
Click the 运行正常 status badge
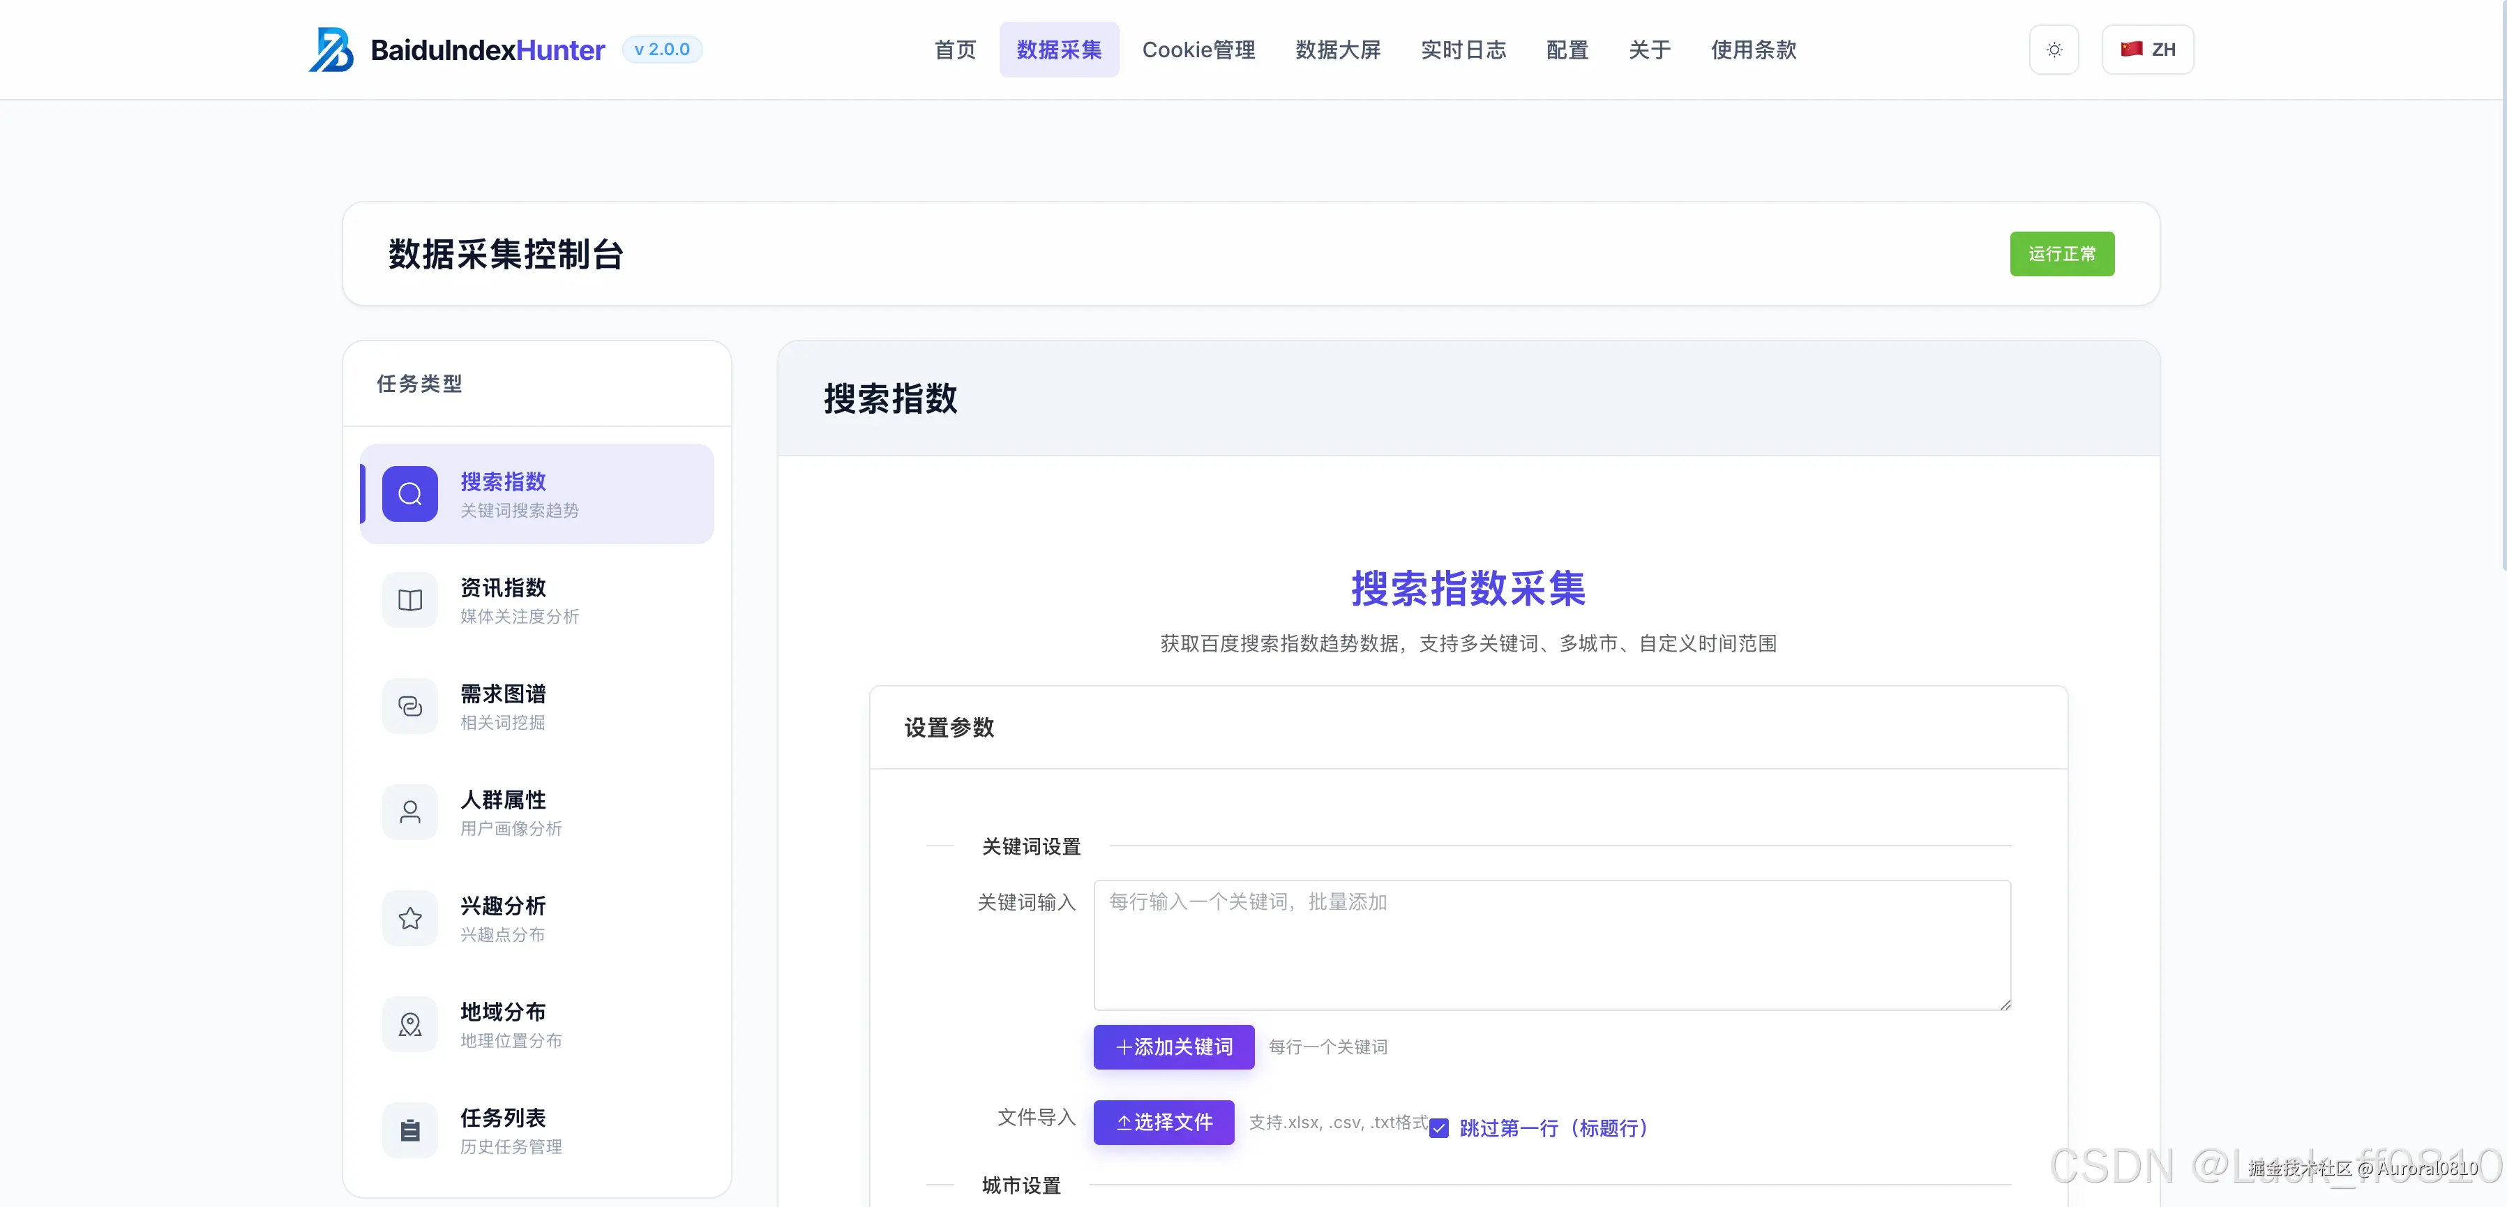click(x=2062, y=254)
